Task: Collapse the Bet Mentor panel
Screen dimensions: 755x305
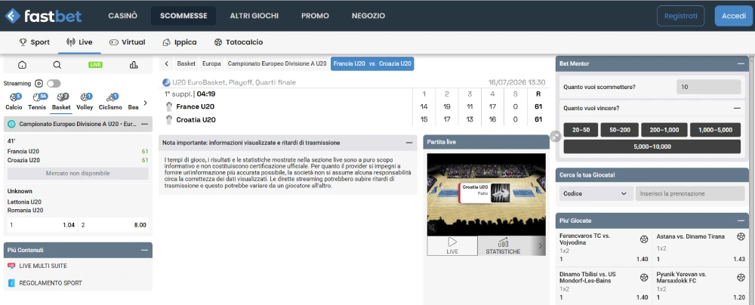Action: point(741,63)
